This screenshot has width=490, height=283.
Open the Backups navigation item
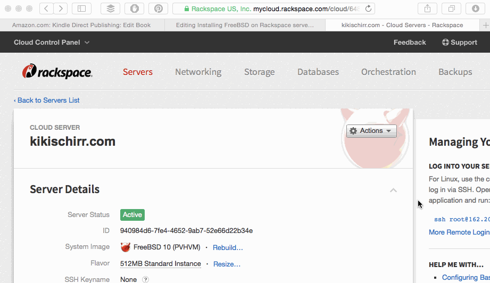455,72
